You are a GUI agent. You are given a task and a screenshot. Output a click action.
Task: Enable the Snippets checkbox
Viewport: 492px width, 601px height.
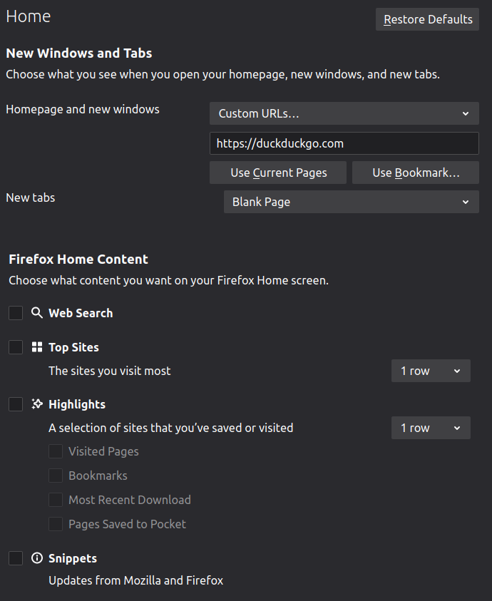click(x=16, y=558)
